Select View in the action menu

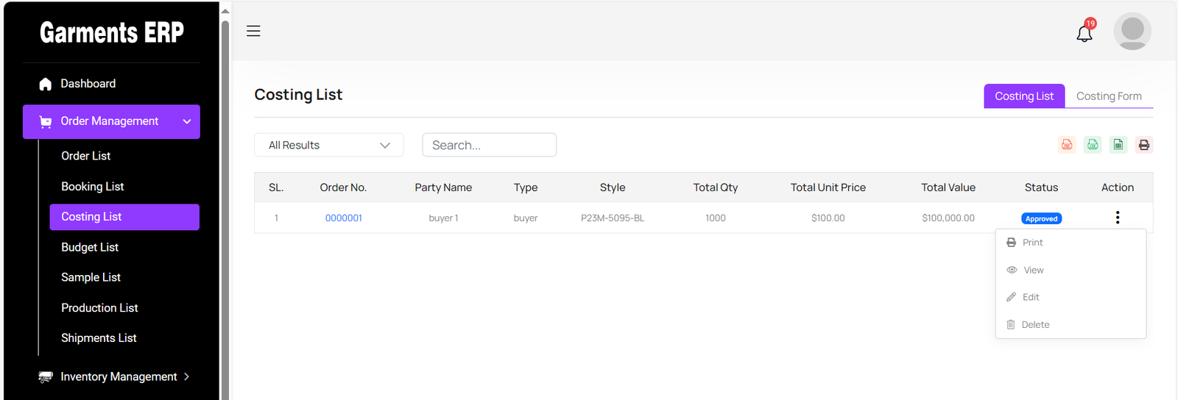point(1033,270)
